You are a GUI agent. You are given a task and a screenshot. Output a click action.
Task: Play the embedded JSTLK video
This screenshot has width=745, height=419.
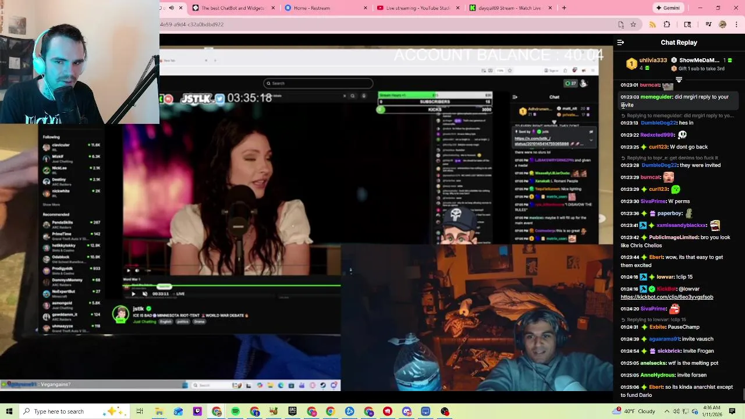133,294
